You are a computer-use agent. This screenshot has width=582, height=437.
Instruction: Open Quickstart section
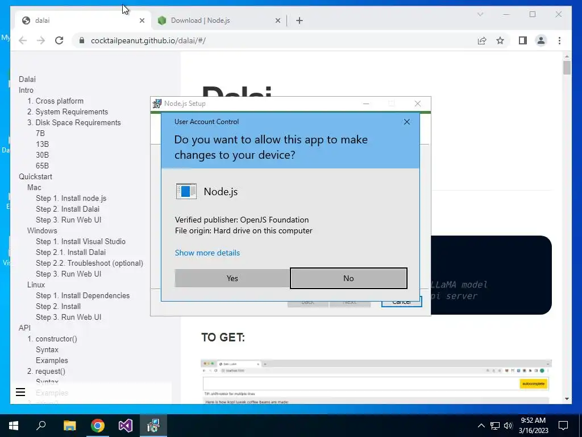click(35, 176)
